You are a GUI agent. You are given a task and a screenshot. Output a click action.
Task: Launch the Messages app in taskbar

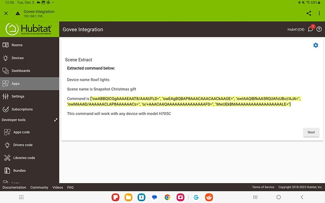click(154, 197)
